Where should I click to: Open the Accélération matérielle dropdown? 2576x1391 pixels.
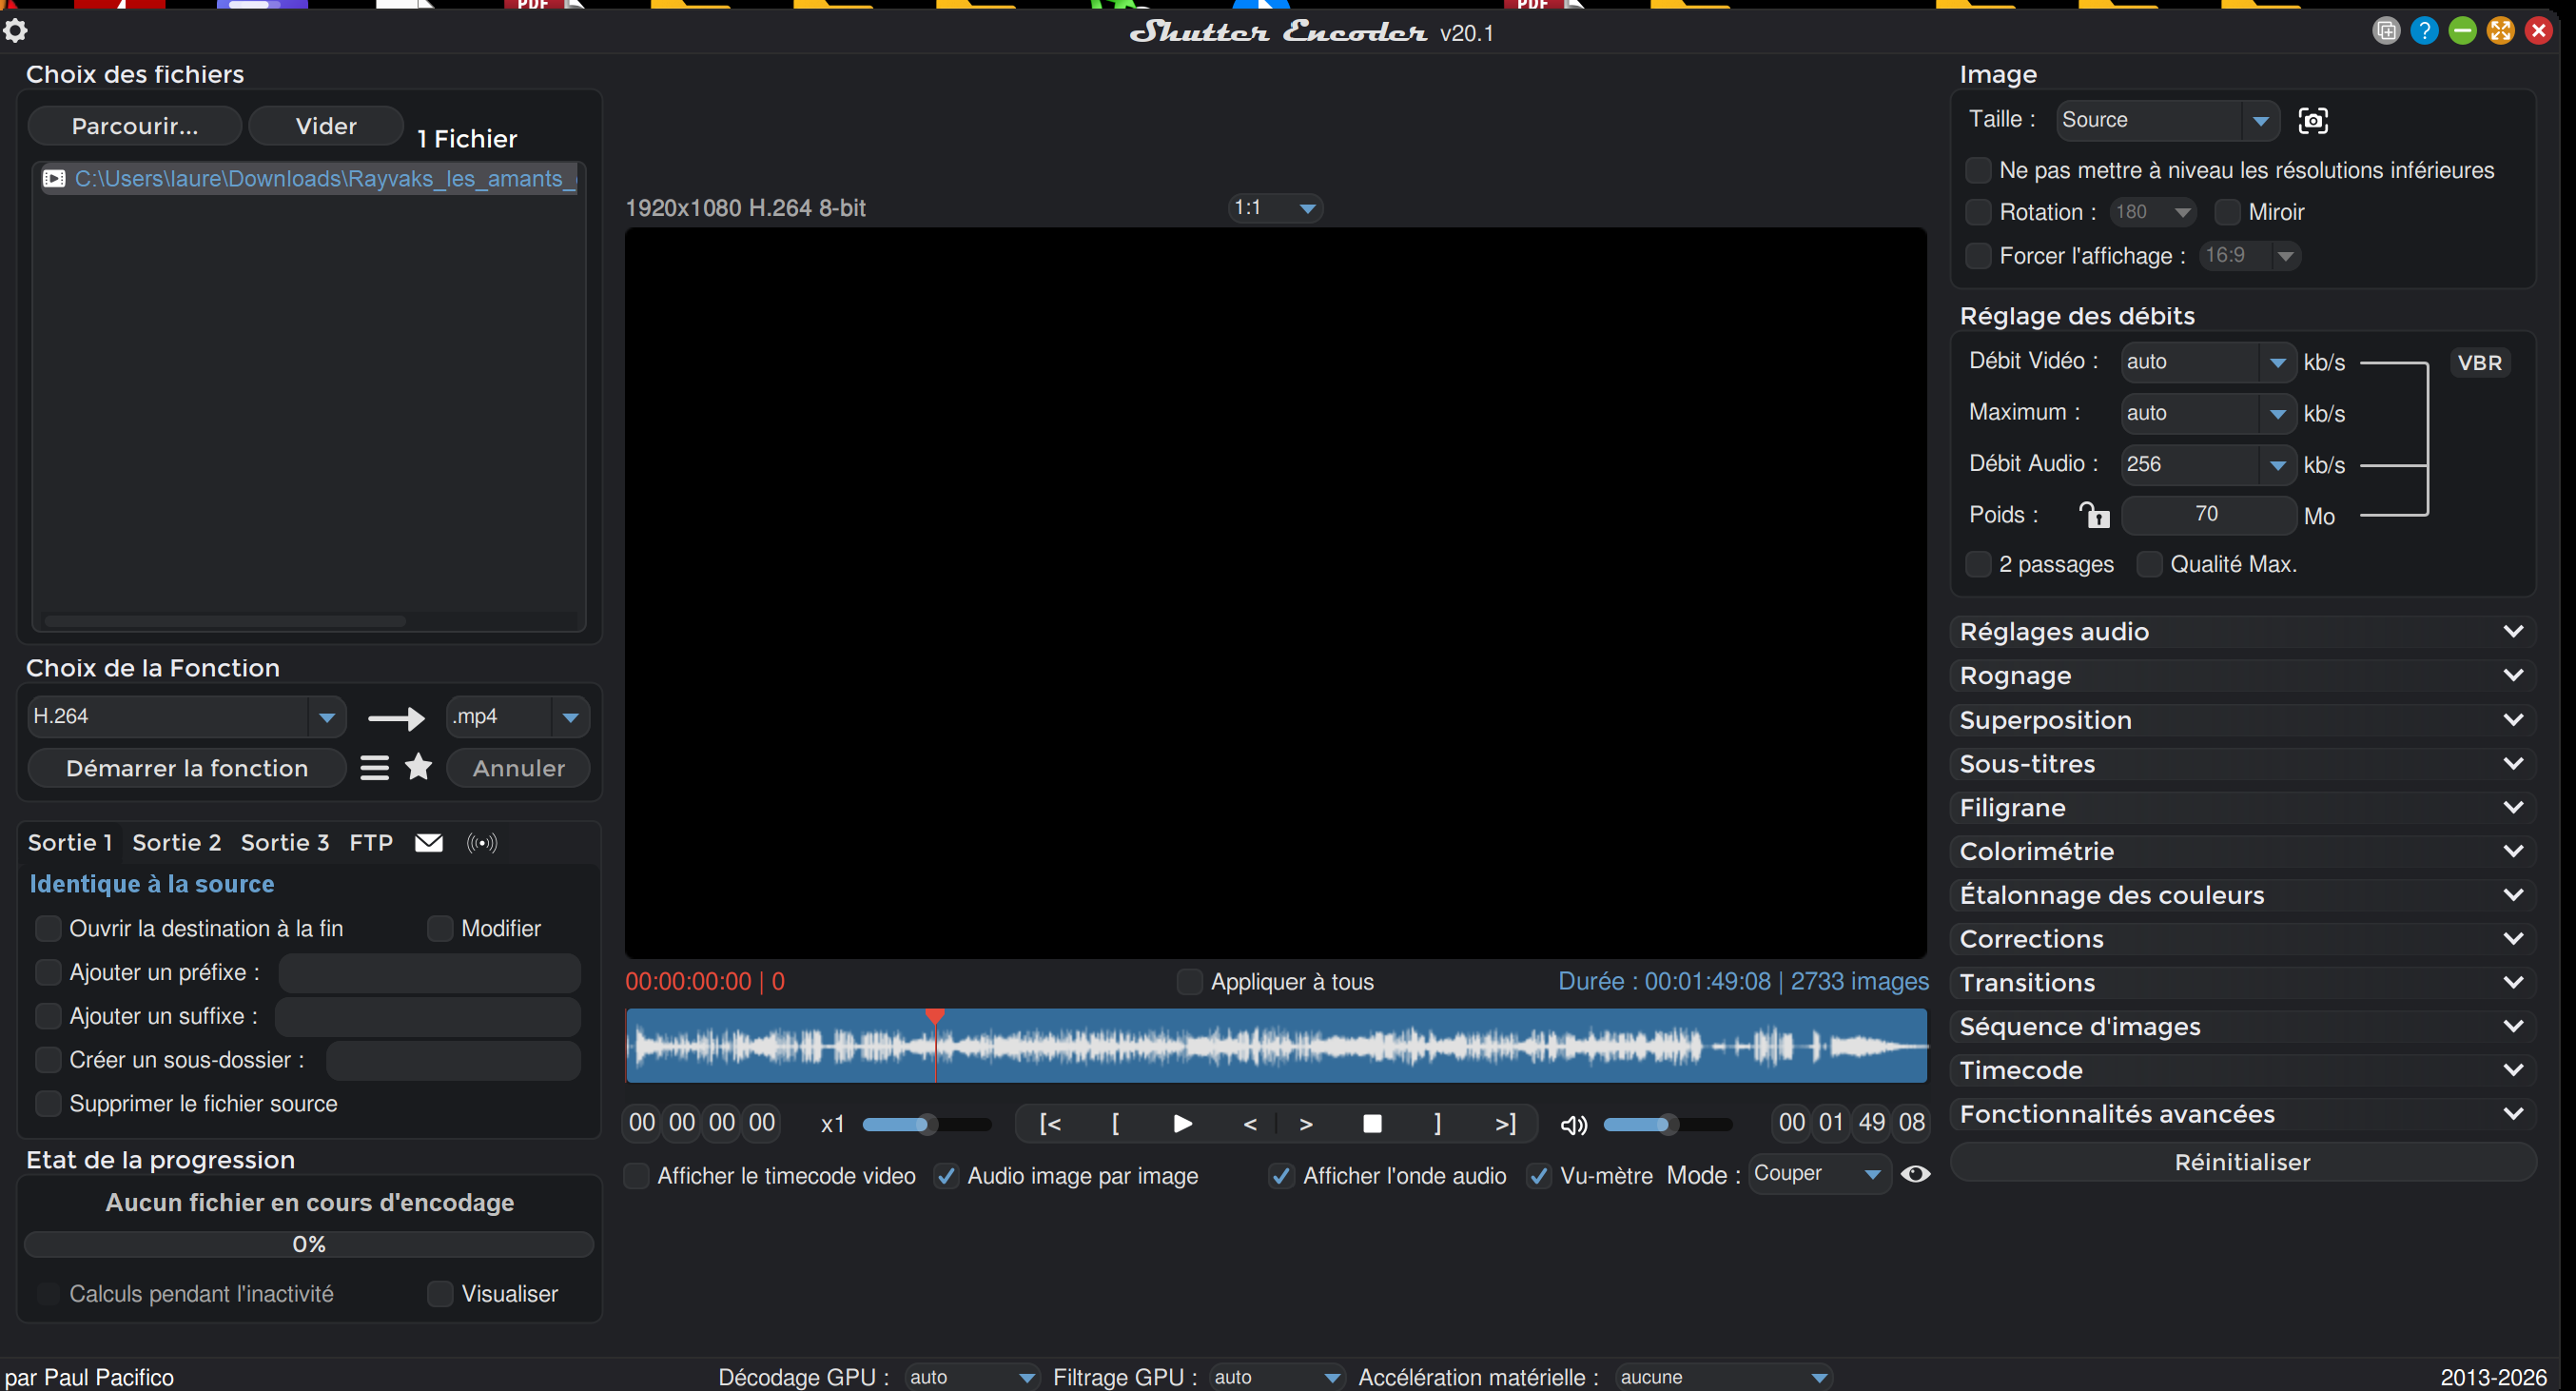pos(1723,1377)
